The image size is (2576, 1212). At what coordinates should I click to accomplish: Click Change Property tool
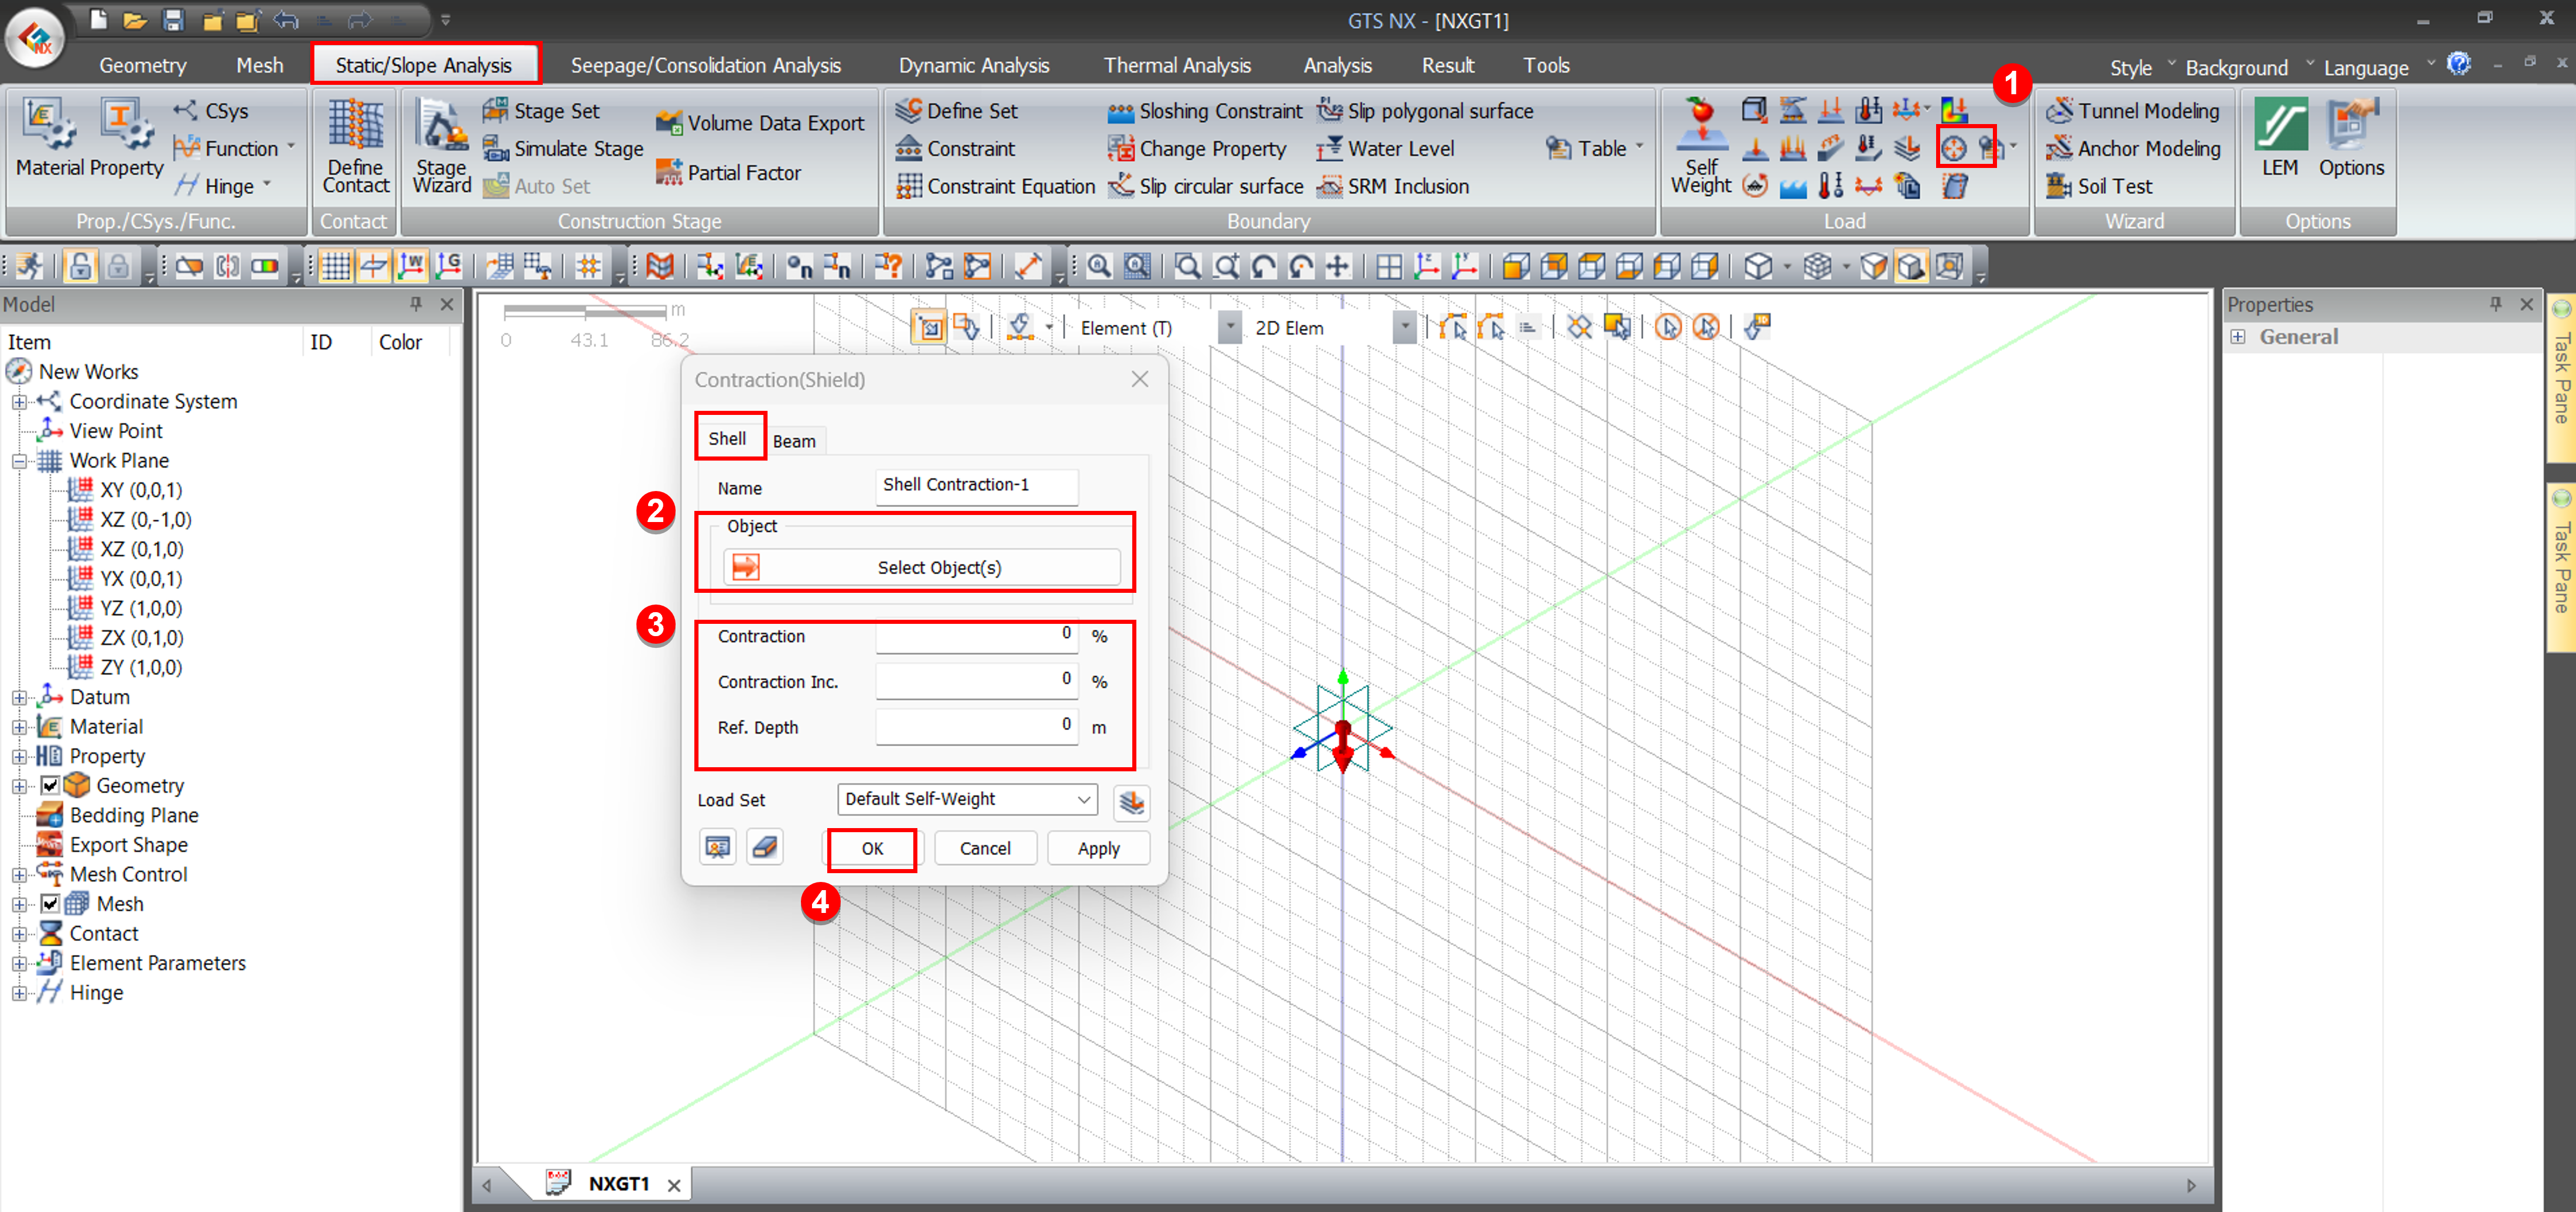point(1197,149)
